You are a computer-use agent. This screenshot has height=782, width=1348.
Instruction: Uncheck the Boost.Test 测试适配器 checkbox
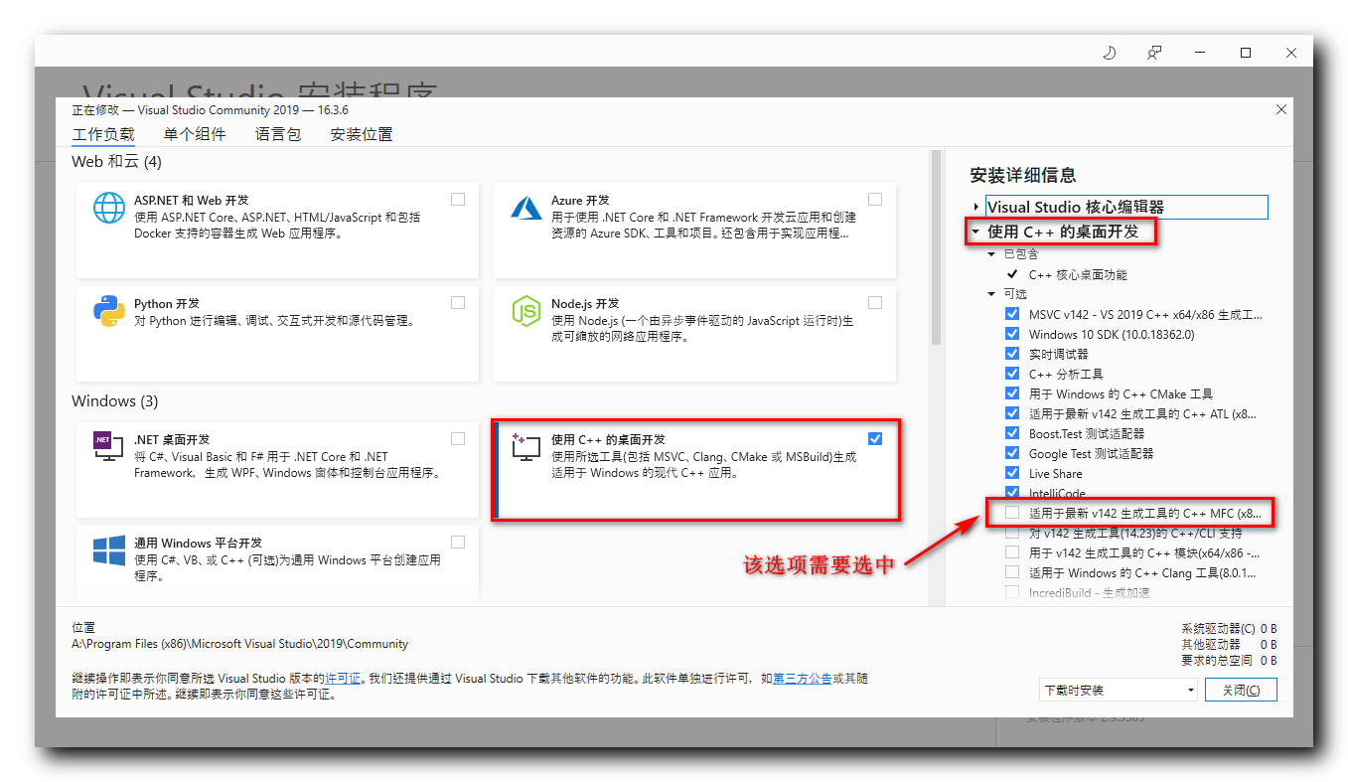(x=1012, y=433)
